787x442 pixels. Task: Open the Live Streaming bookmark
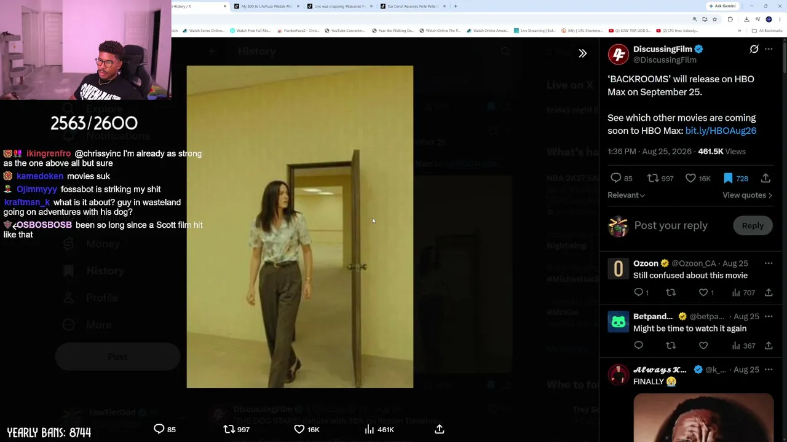535,31
